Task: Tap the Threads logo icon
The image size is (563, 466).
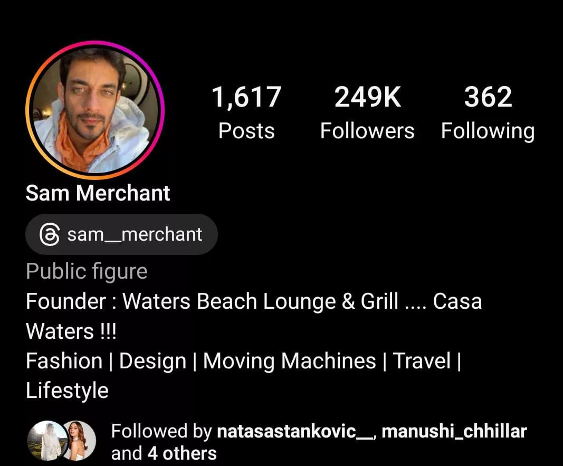Action: (x=49, y=234)
